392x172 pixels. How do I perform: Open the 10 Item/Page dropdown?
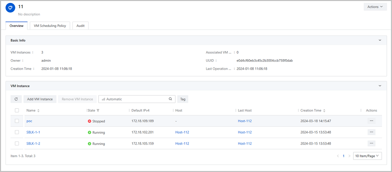367,156
